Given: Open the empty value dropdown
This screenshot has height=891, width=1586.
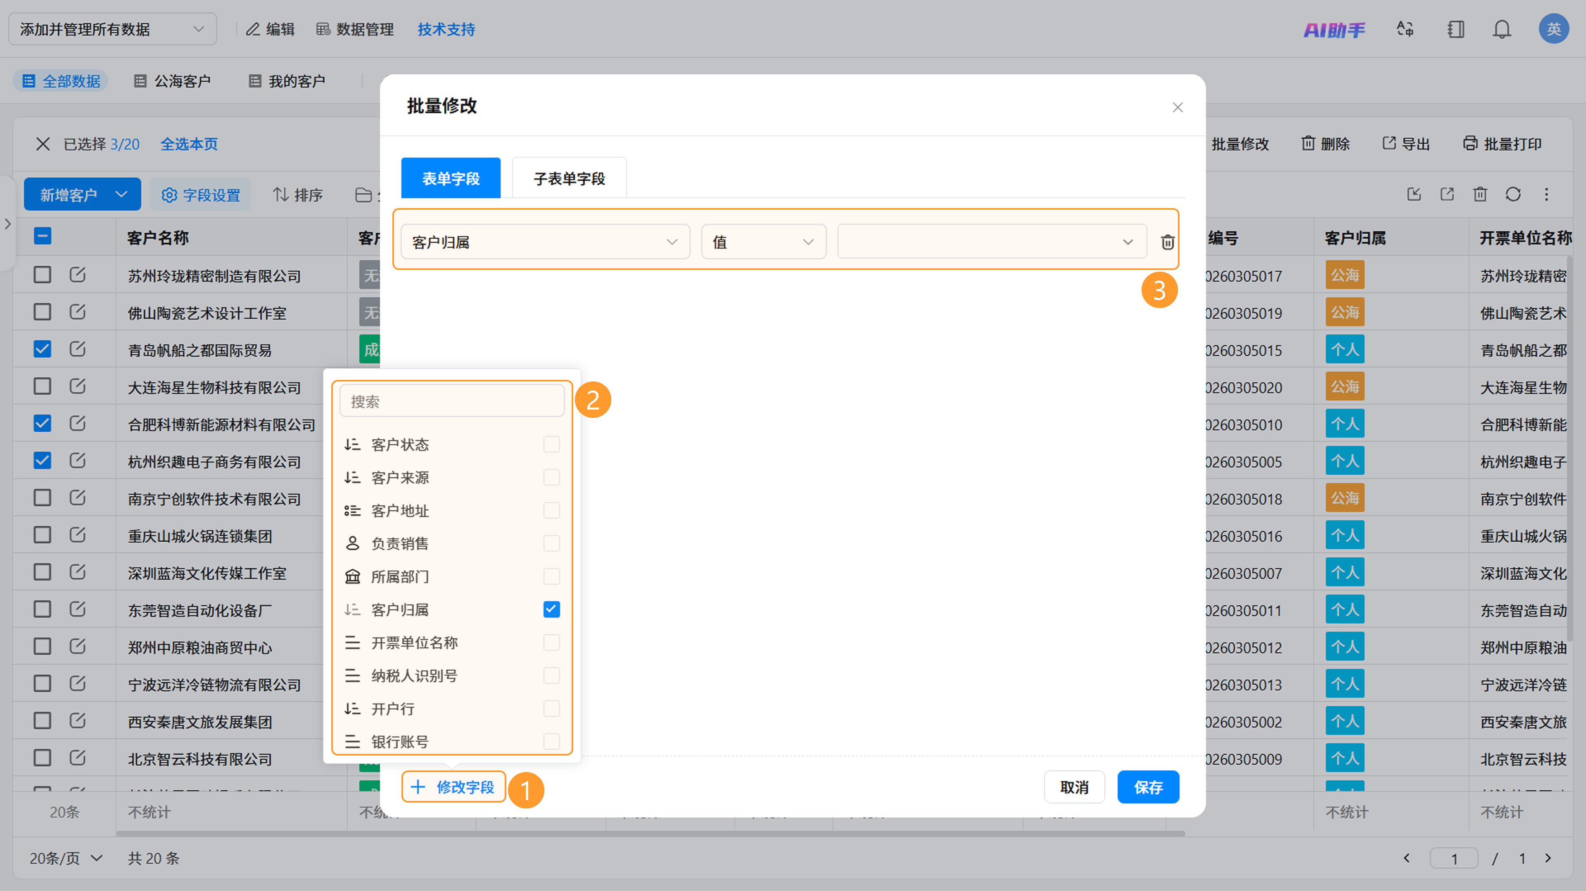Looking at the screenshot, I should [992, 242].
